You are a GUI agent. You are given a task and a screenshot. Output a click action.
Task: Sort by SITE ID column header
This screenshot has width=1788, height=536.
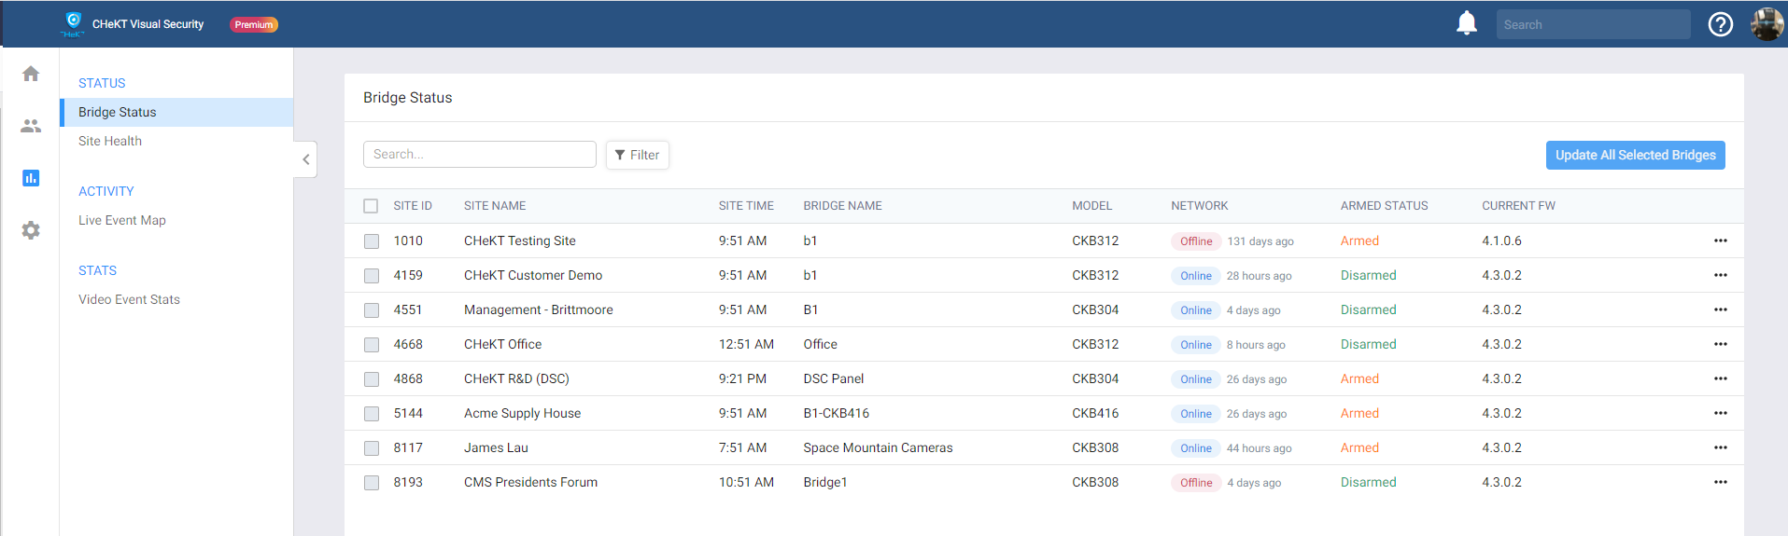coord(413,206)
